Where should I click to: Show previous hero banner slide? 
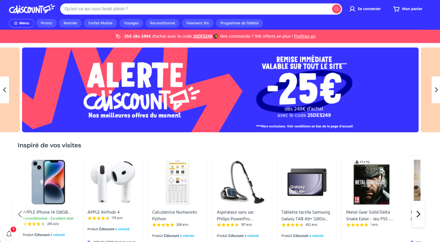[x=5, y=90]
